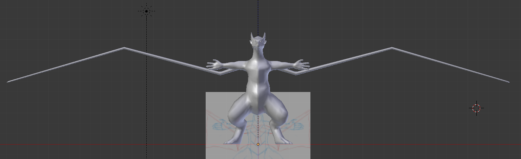Click the hand on the left side
The height and width of the screenshot is (159, 521).
tap(214, 64)
